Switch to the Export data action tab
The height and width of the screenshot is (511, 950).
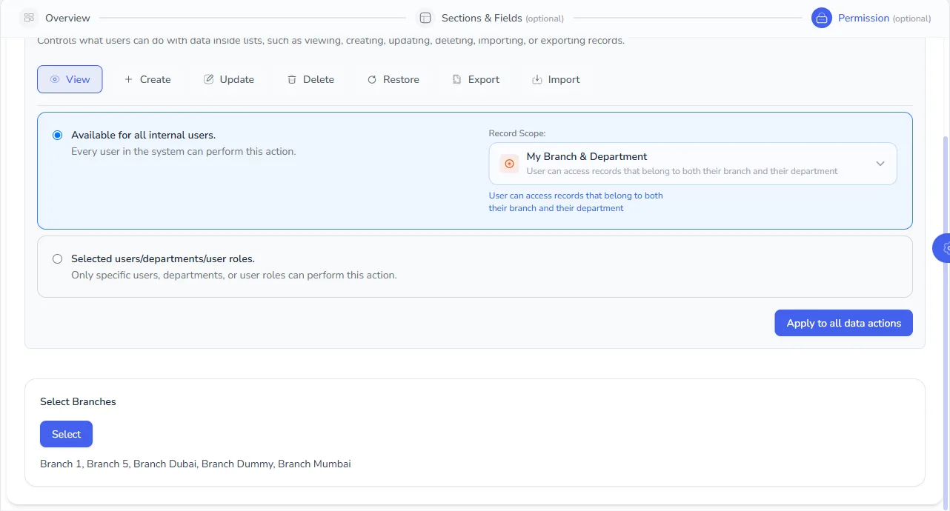pos(476,79)
